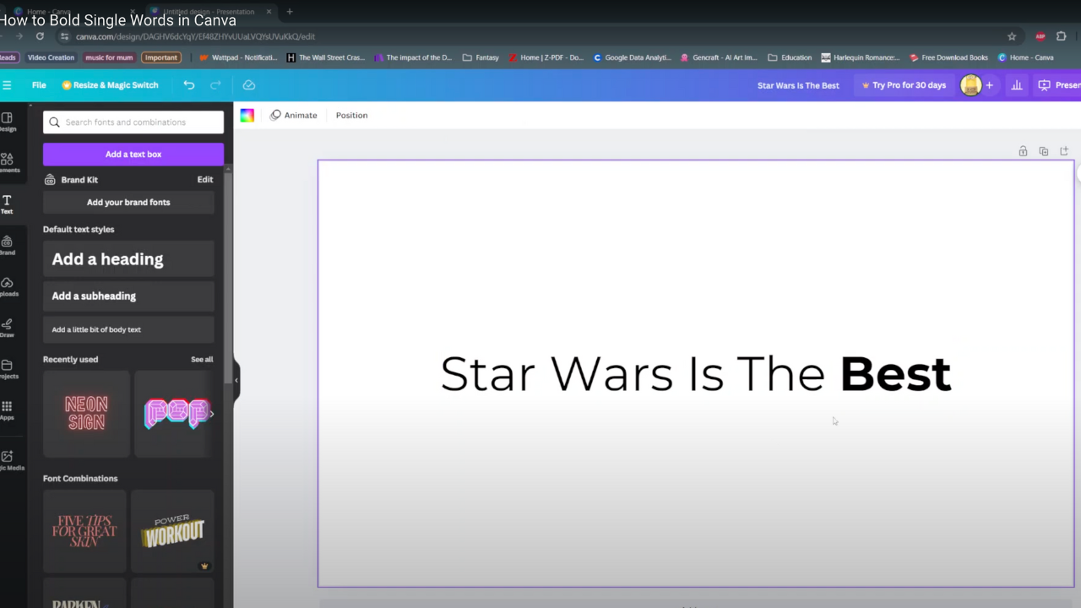Insert Add a subheading text style
Viewport: 1081px width, 608px height.
coord(128,296)
